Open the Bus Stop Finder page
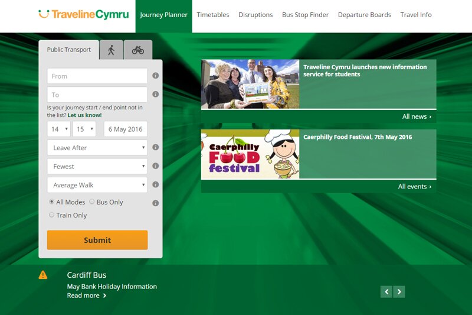Image resolution: width=472 pixels, height=315 pixels. 305,15
